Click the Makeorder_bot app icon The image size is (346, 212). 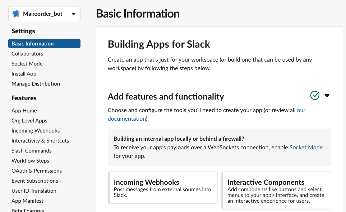coord(16,14)
